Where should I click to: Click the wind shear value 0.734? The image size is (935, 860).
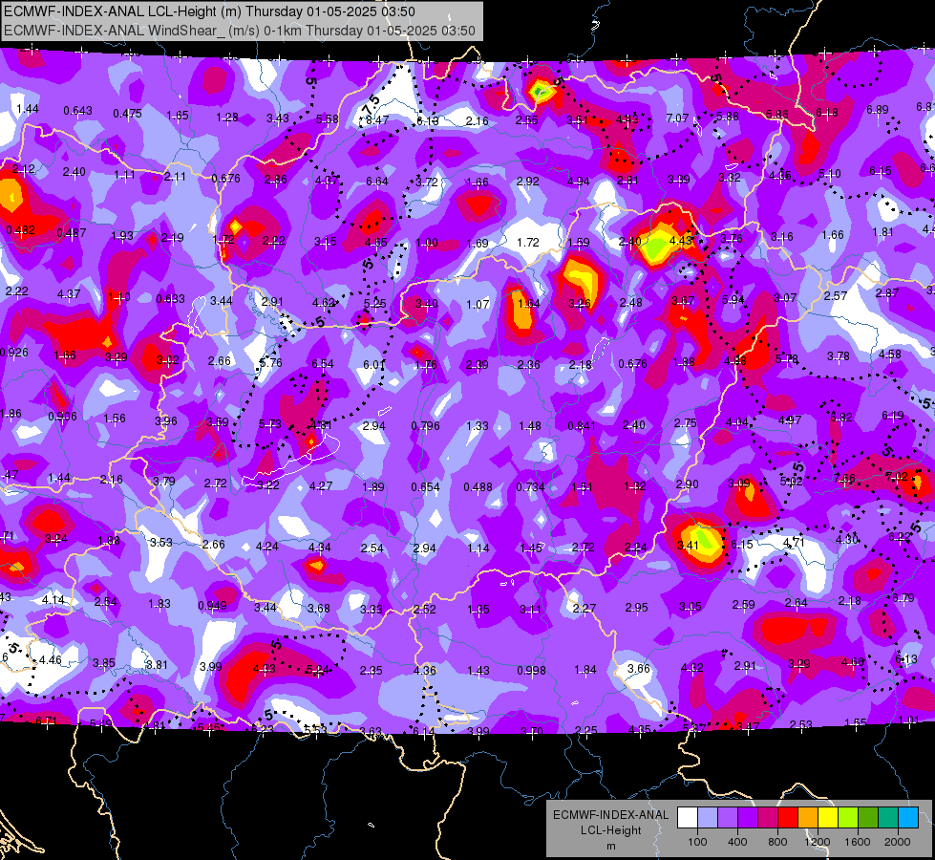pos(531,487)
